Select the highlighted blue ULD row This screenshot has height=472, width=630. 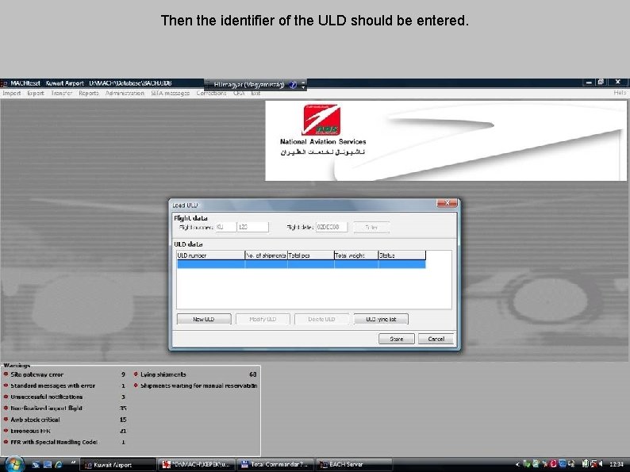301,264
